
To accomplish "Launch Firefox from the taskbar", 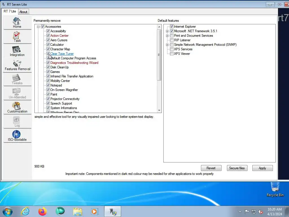I will click(x=42, y=211).
